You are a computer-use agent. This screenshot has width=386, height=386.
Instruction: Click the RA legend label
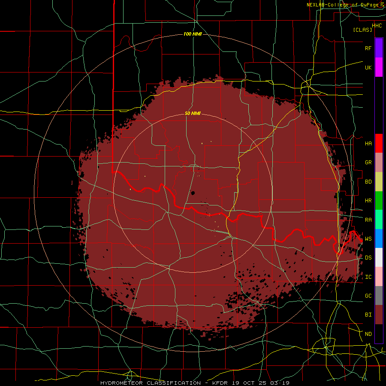[368, 220]
